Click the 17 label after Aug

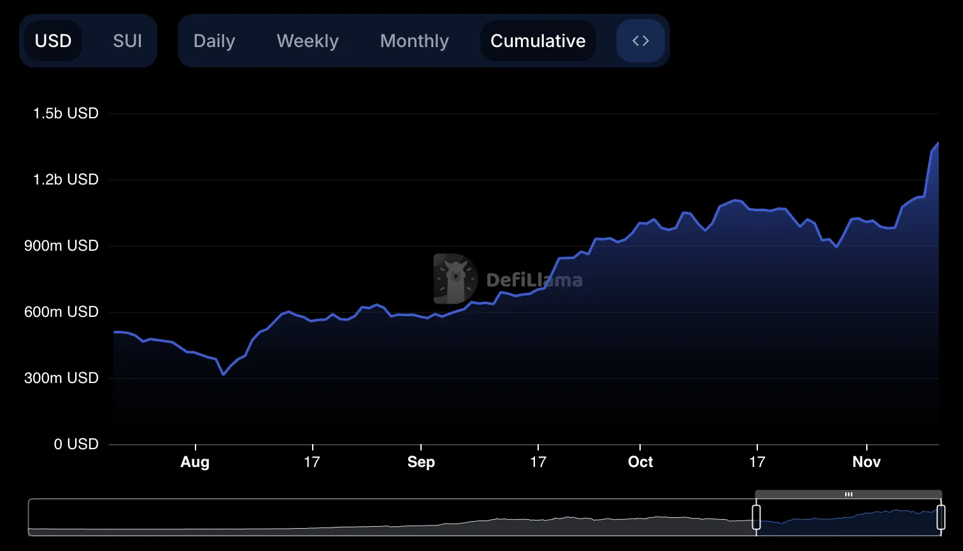[311, 462]
